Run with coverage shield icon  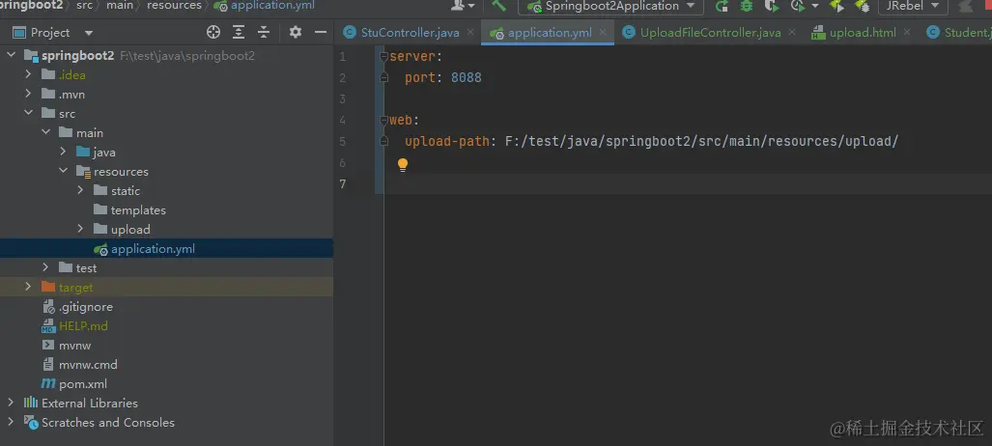[x=771, y=7]
